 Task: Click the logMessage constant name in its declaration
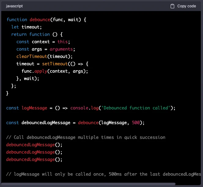[34, 108]
